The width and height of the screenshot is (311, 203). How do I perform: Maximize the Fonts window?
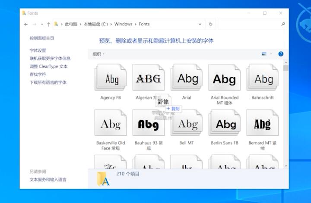point(265,13)
